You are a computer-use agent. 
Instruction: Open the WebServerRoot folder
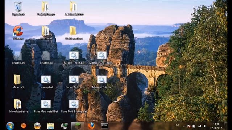point(74,33)
